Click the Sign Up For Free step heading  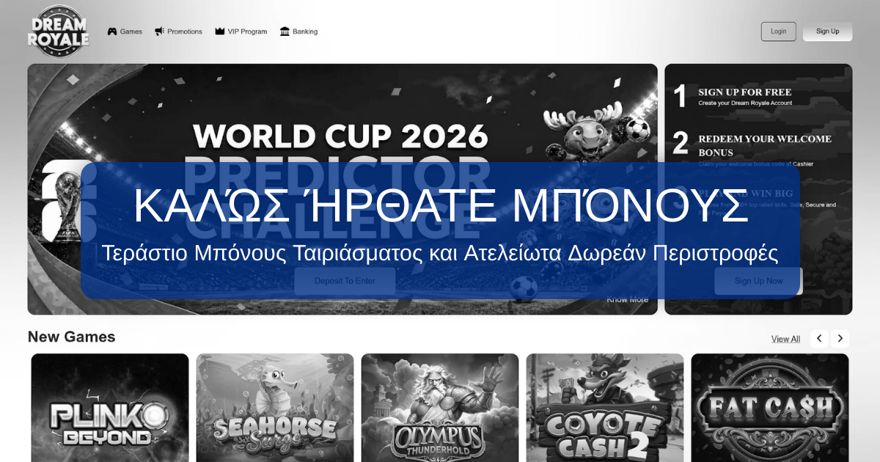tap(744, 92)
